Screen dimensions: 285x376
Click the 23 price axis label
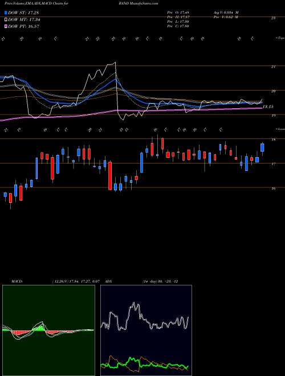click(x=273, y=18)
